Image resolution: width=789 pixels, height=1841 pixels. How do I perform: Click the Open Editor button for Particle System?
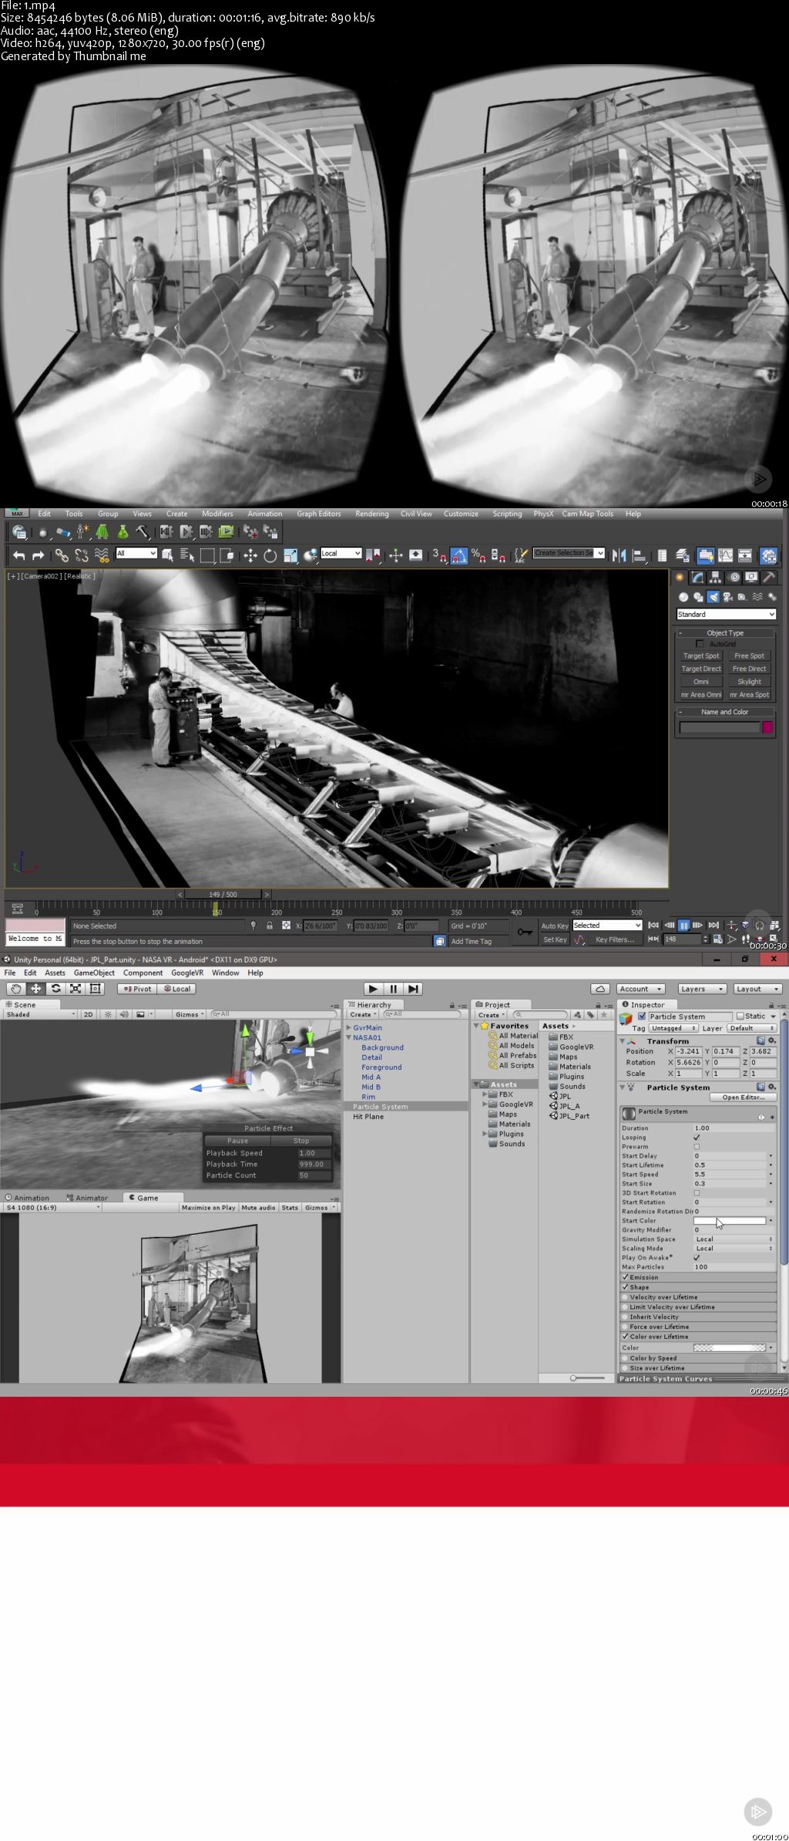[x=743, y=1097]
